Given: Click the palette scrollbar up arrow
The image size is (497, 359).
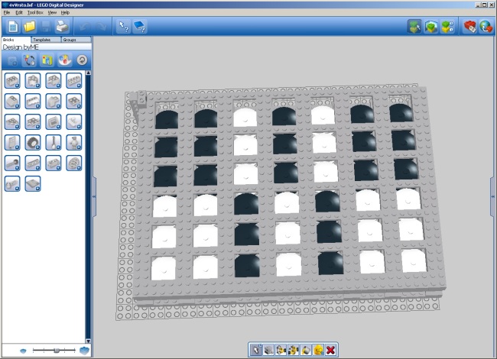Looking at the screenshot, I should point(89,73).
